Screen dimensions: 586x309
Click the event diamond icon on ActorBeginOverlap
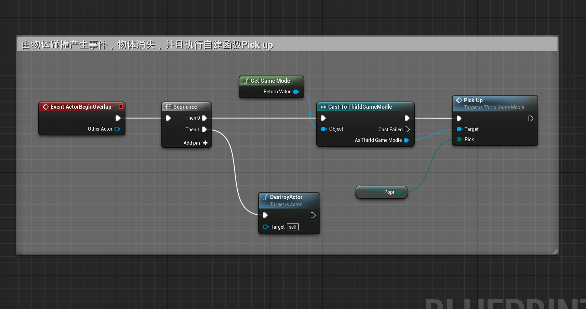pyautogui.click(x=45, y=107)
